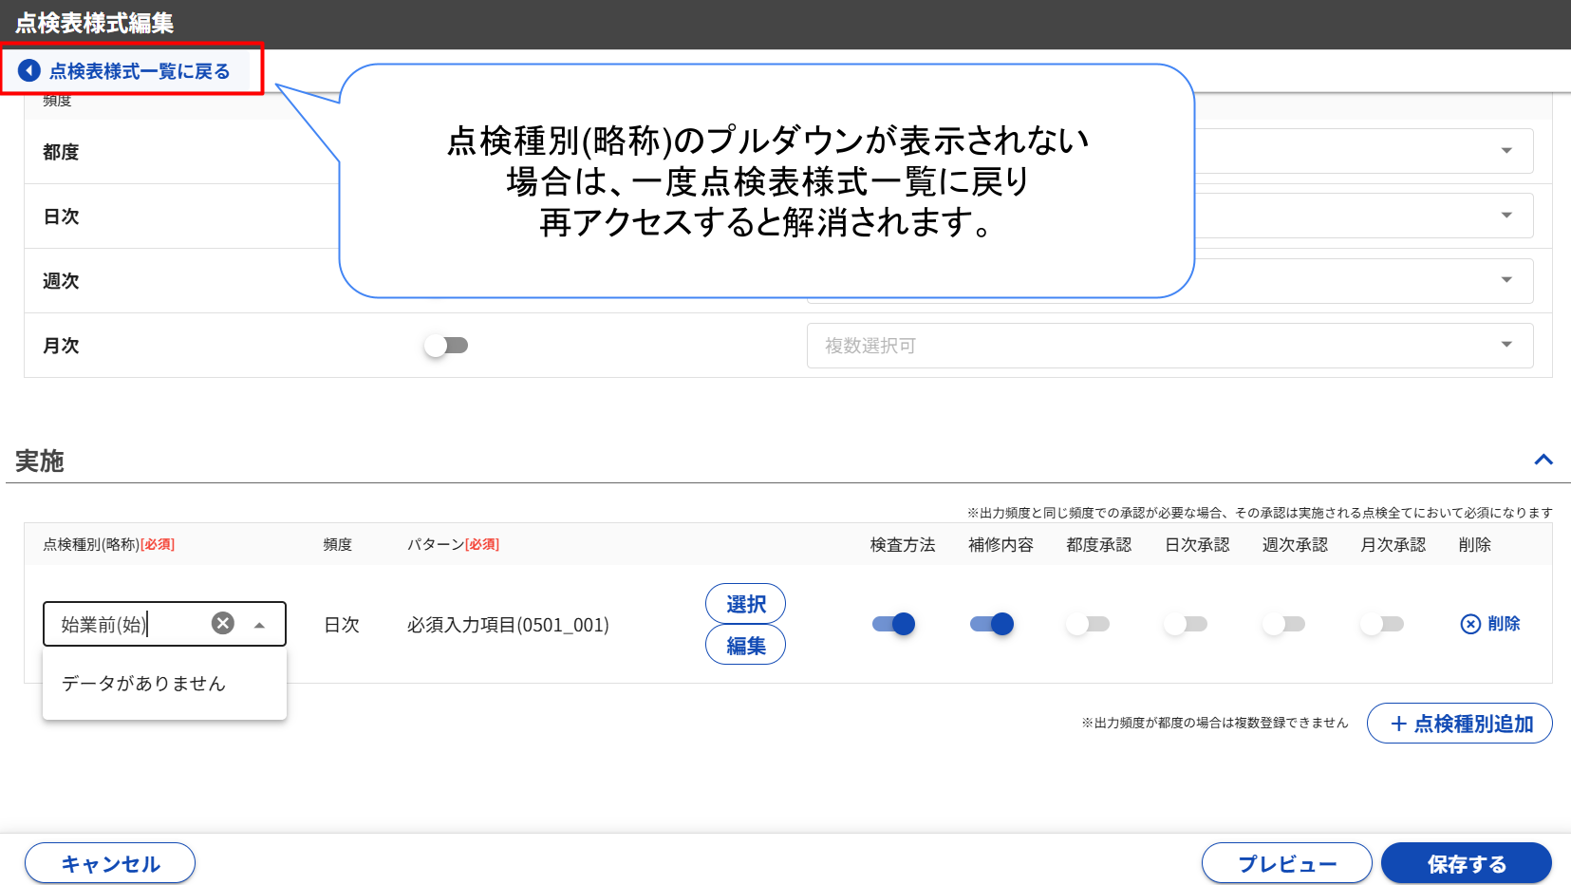
Task: Click the プレビュー button
Action: (1286, 863)
